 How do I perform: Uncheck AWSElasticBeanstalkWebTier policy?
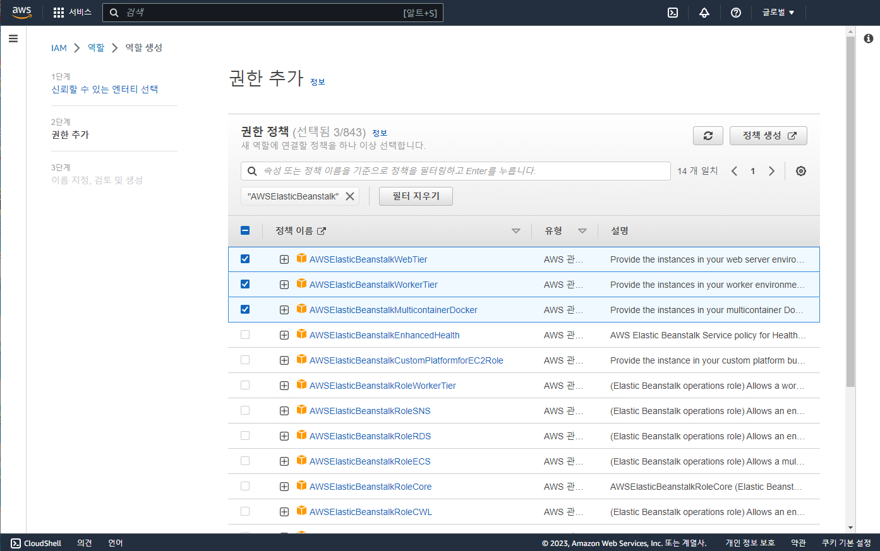click(x=245, y=259)
